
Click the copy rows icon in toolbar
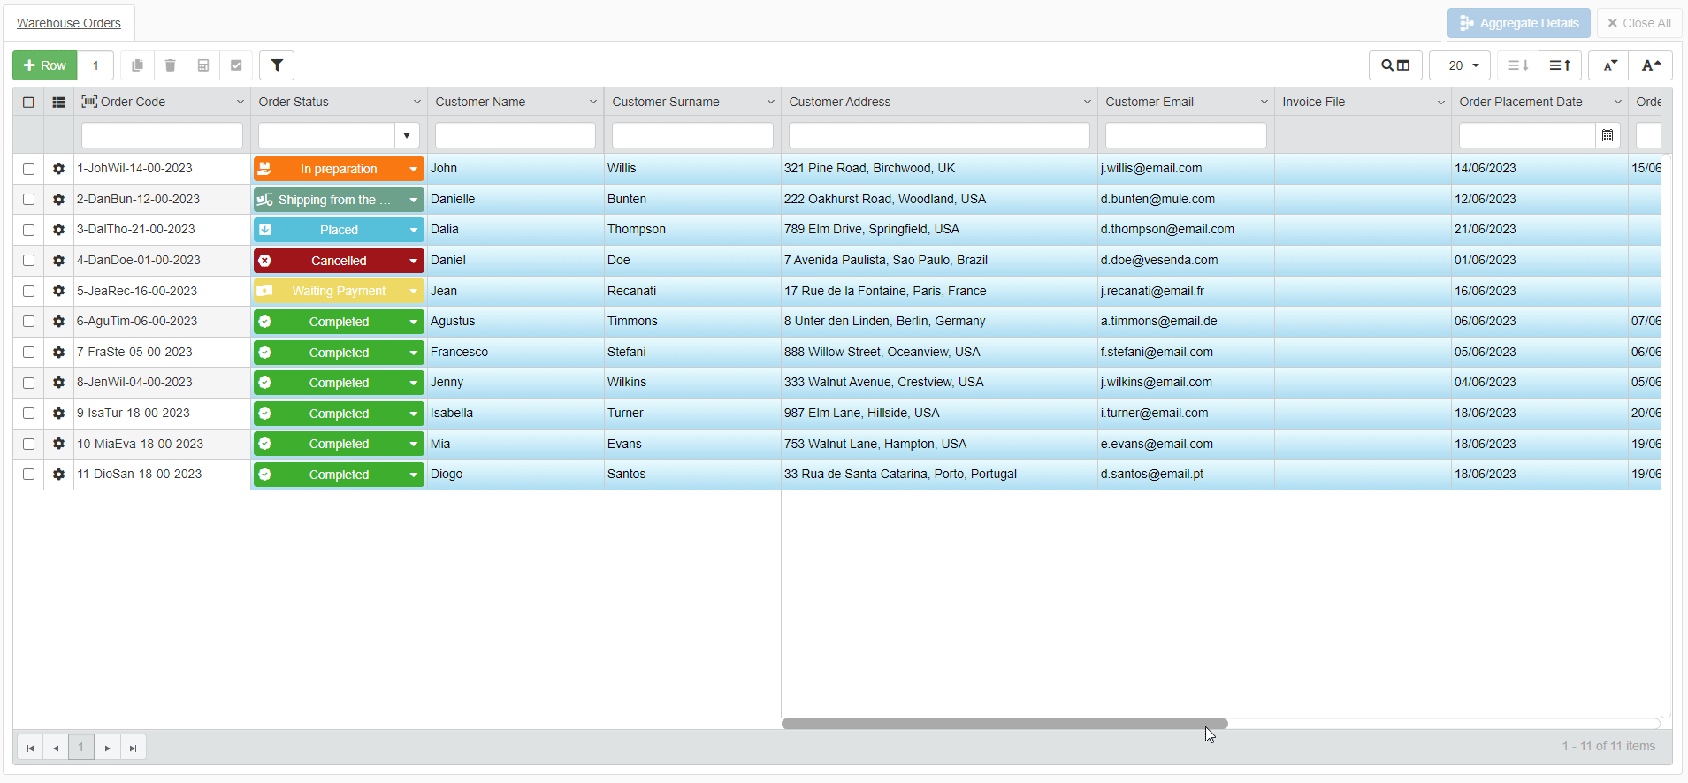pos(137,65)
